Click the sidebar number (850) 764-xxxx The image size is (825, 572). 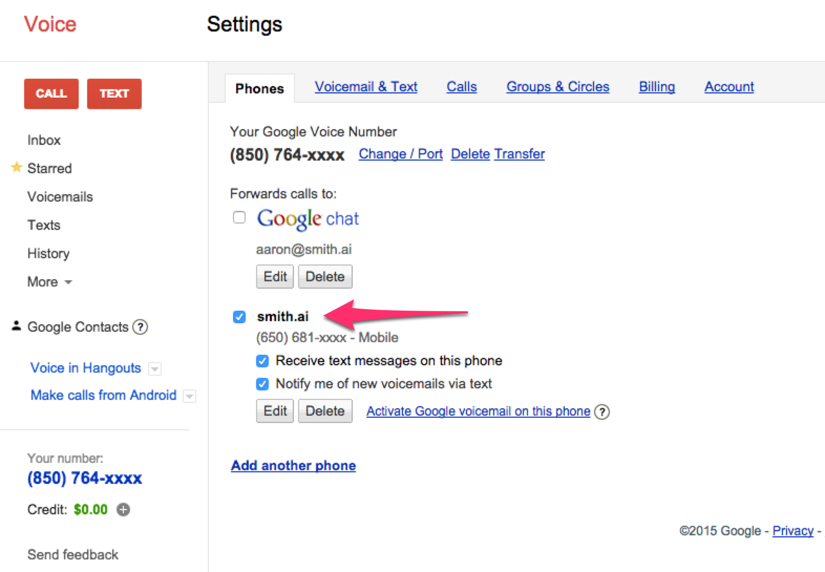click(84, 478)
